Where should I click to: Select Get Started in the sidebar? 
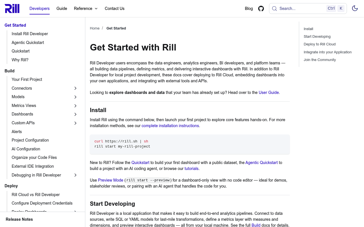15,25
